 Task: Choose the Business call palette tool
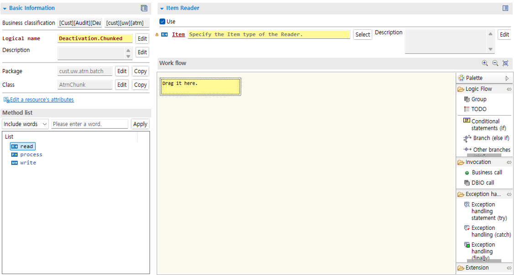(x=487, y=172)
